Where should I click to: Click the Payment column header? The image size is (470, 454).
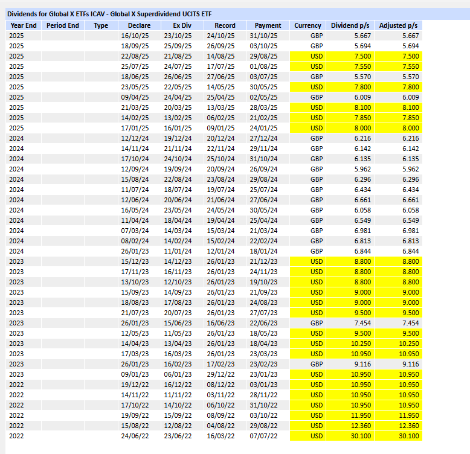tap(268, 25)
